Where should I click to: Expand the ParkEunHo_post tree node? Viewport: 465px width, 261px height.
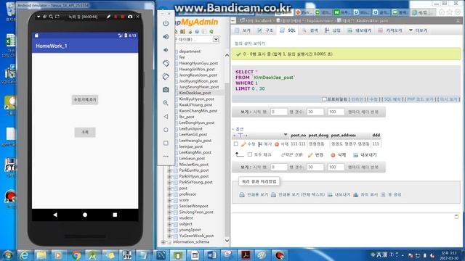[169, 170]
